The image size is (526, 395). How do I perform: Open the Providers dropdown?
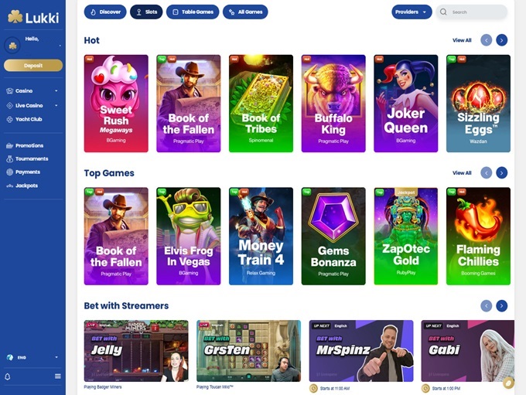pyautogui.click(x=412, y=12)
